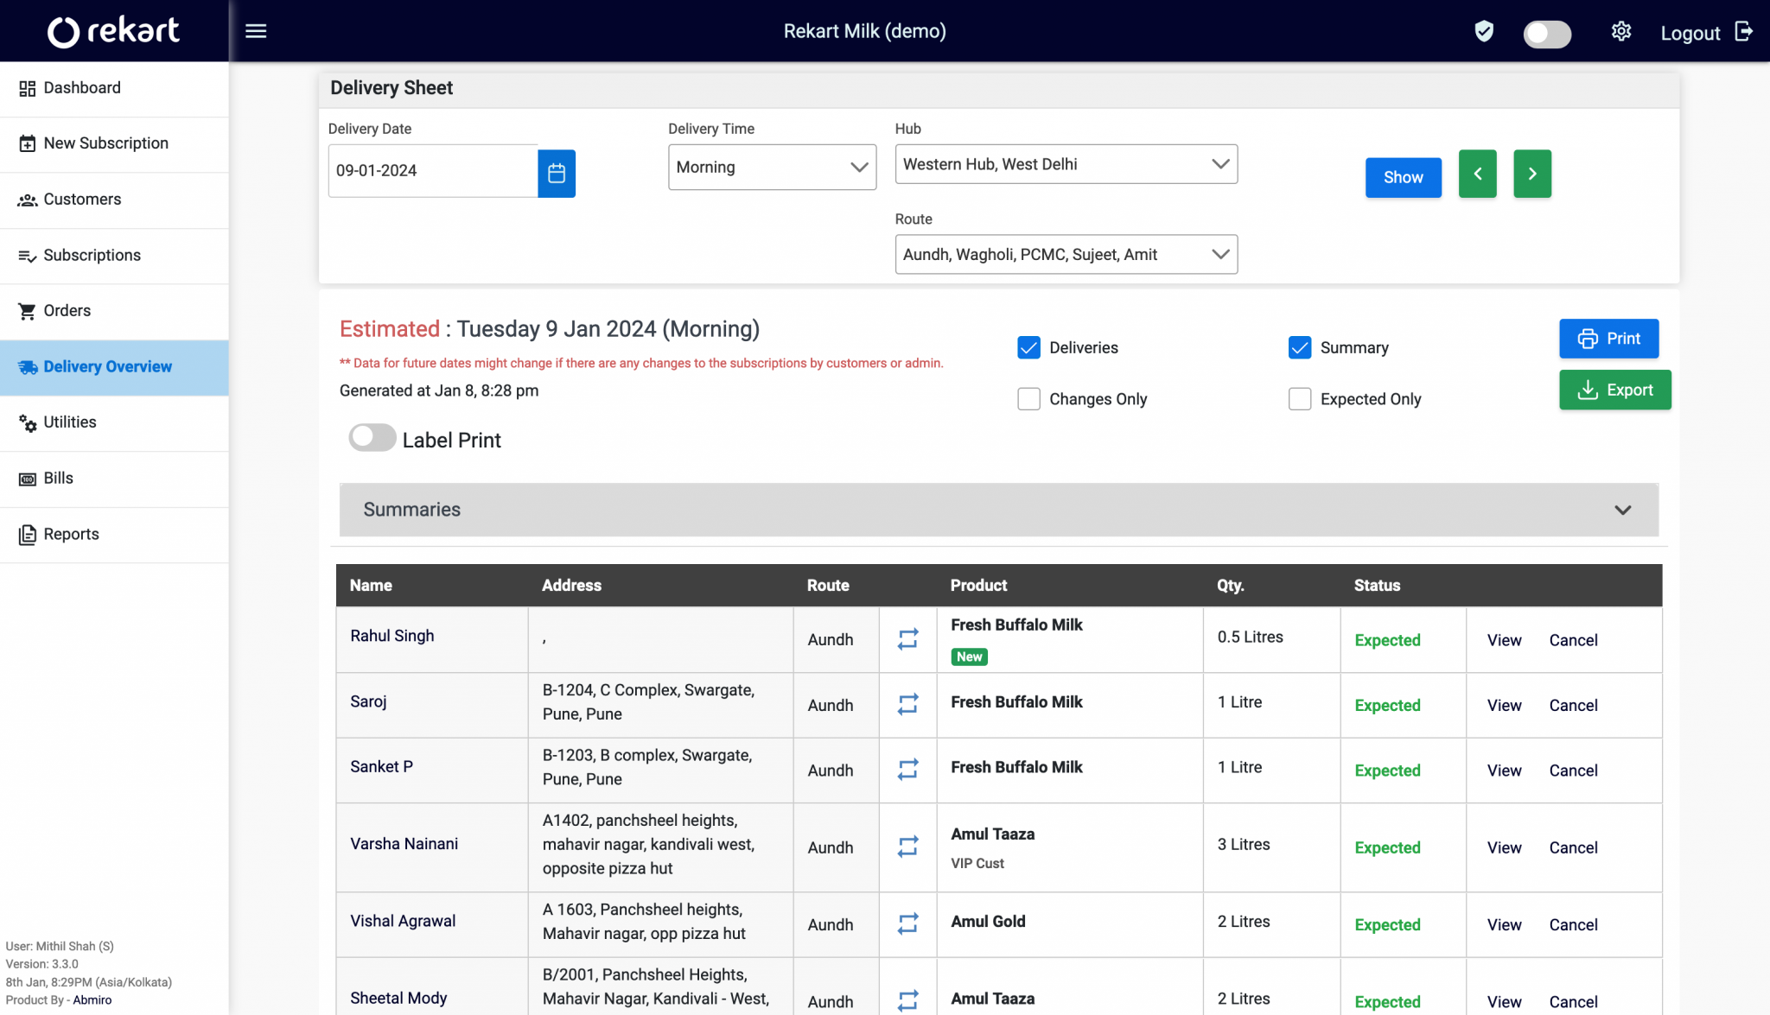Click swap route icon for Rahul Singh

(x=907, y=639)
